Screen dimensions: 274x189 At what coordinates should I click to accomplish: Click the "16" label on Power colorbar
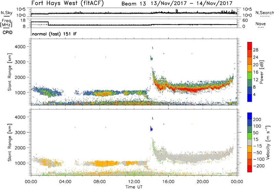pos(256,72)
